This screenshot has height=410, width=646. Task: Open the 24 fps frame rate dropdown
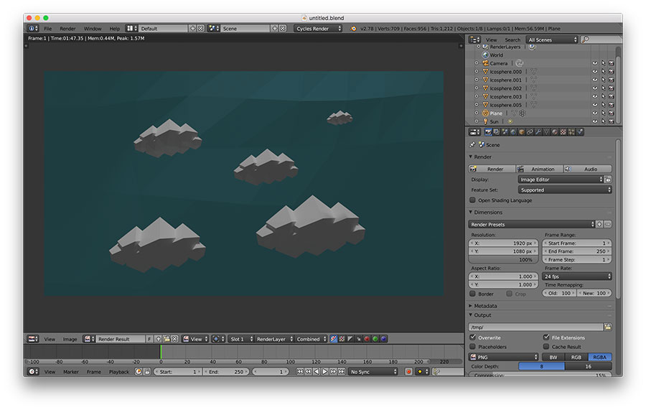pyautogui.click(x=577, y=276)
